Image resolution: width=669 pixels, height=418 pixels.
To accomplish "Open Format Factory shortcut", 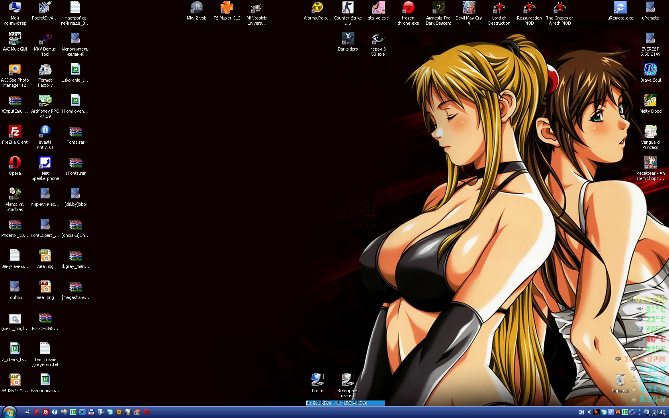I will [x=45, y=75].
